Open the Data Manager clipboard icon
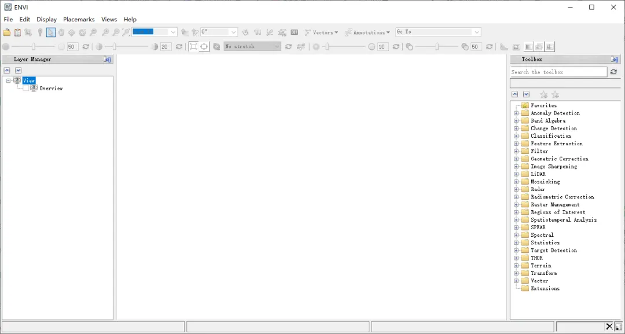This screenshot has height=334, width=625. point(17,32)
